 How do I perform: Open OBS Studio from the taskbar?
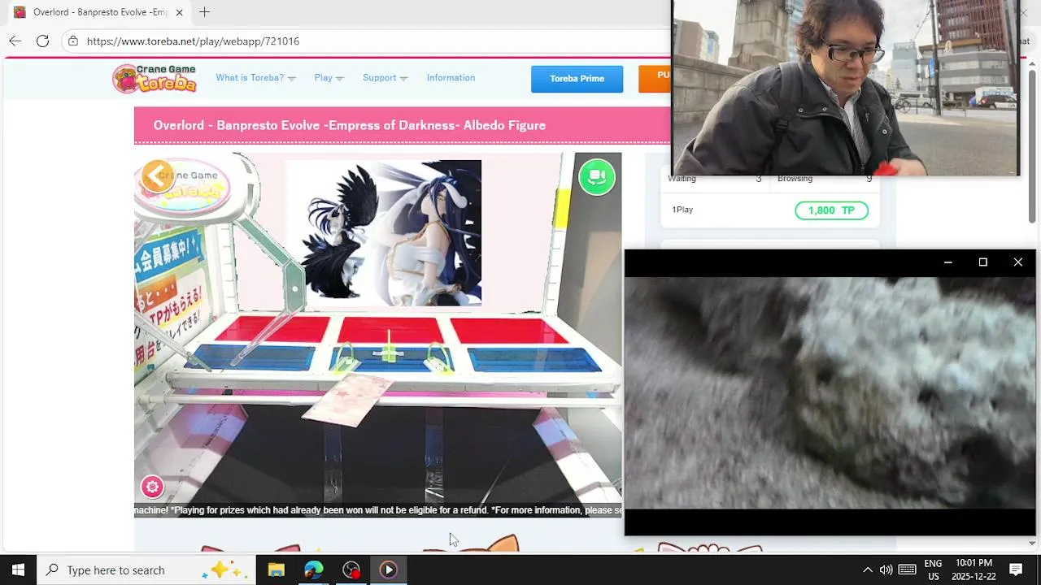coord(351,570)
